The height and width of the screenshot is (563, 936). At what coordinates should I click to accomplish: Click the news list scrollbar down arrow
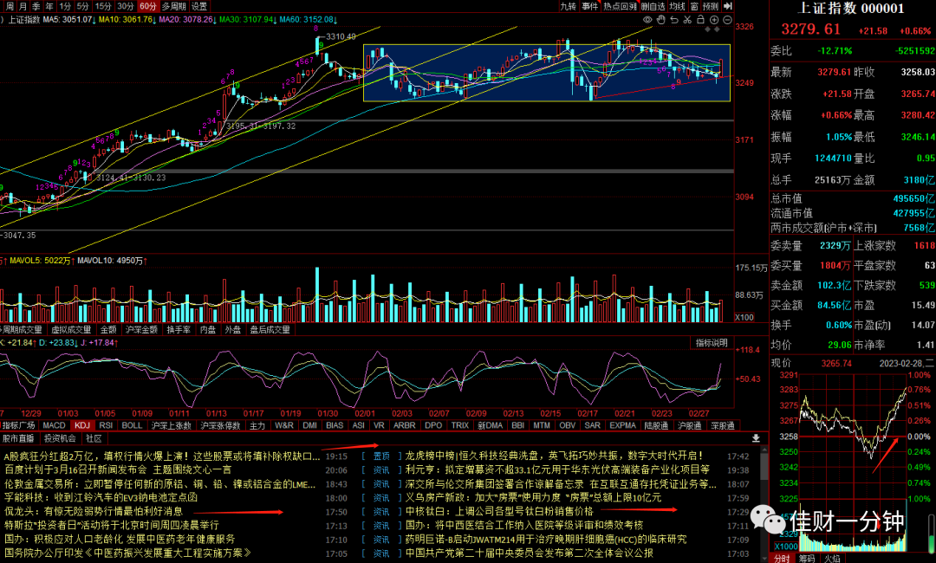click(x=764, y=558)
